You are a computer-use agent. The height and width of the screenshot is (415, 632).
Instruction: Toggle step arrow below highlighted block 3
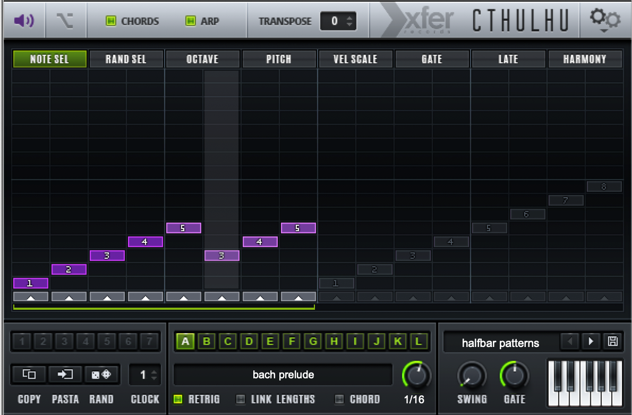coord(221,297)
